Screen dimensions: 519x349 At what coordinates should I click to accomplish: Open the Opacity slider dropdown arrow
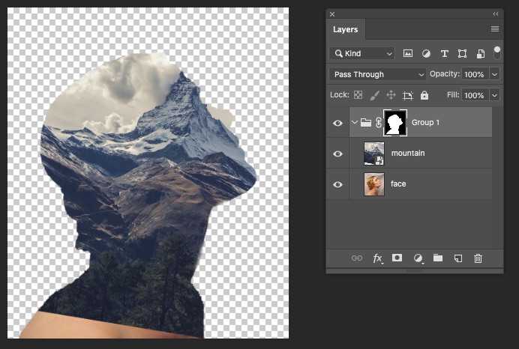click(494, 75)
